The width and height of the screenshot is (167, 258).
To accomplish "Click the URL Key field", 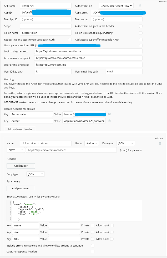I will (26, 239).
